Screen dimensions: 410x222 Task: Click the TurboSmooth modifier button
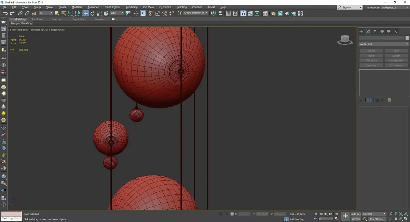[x=396, y=65]
